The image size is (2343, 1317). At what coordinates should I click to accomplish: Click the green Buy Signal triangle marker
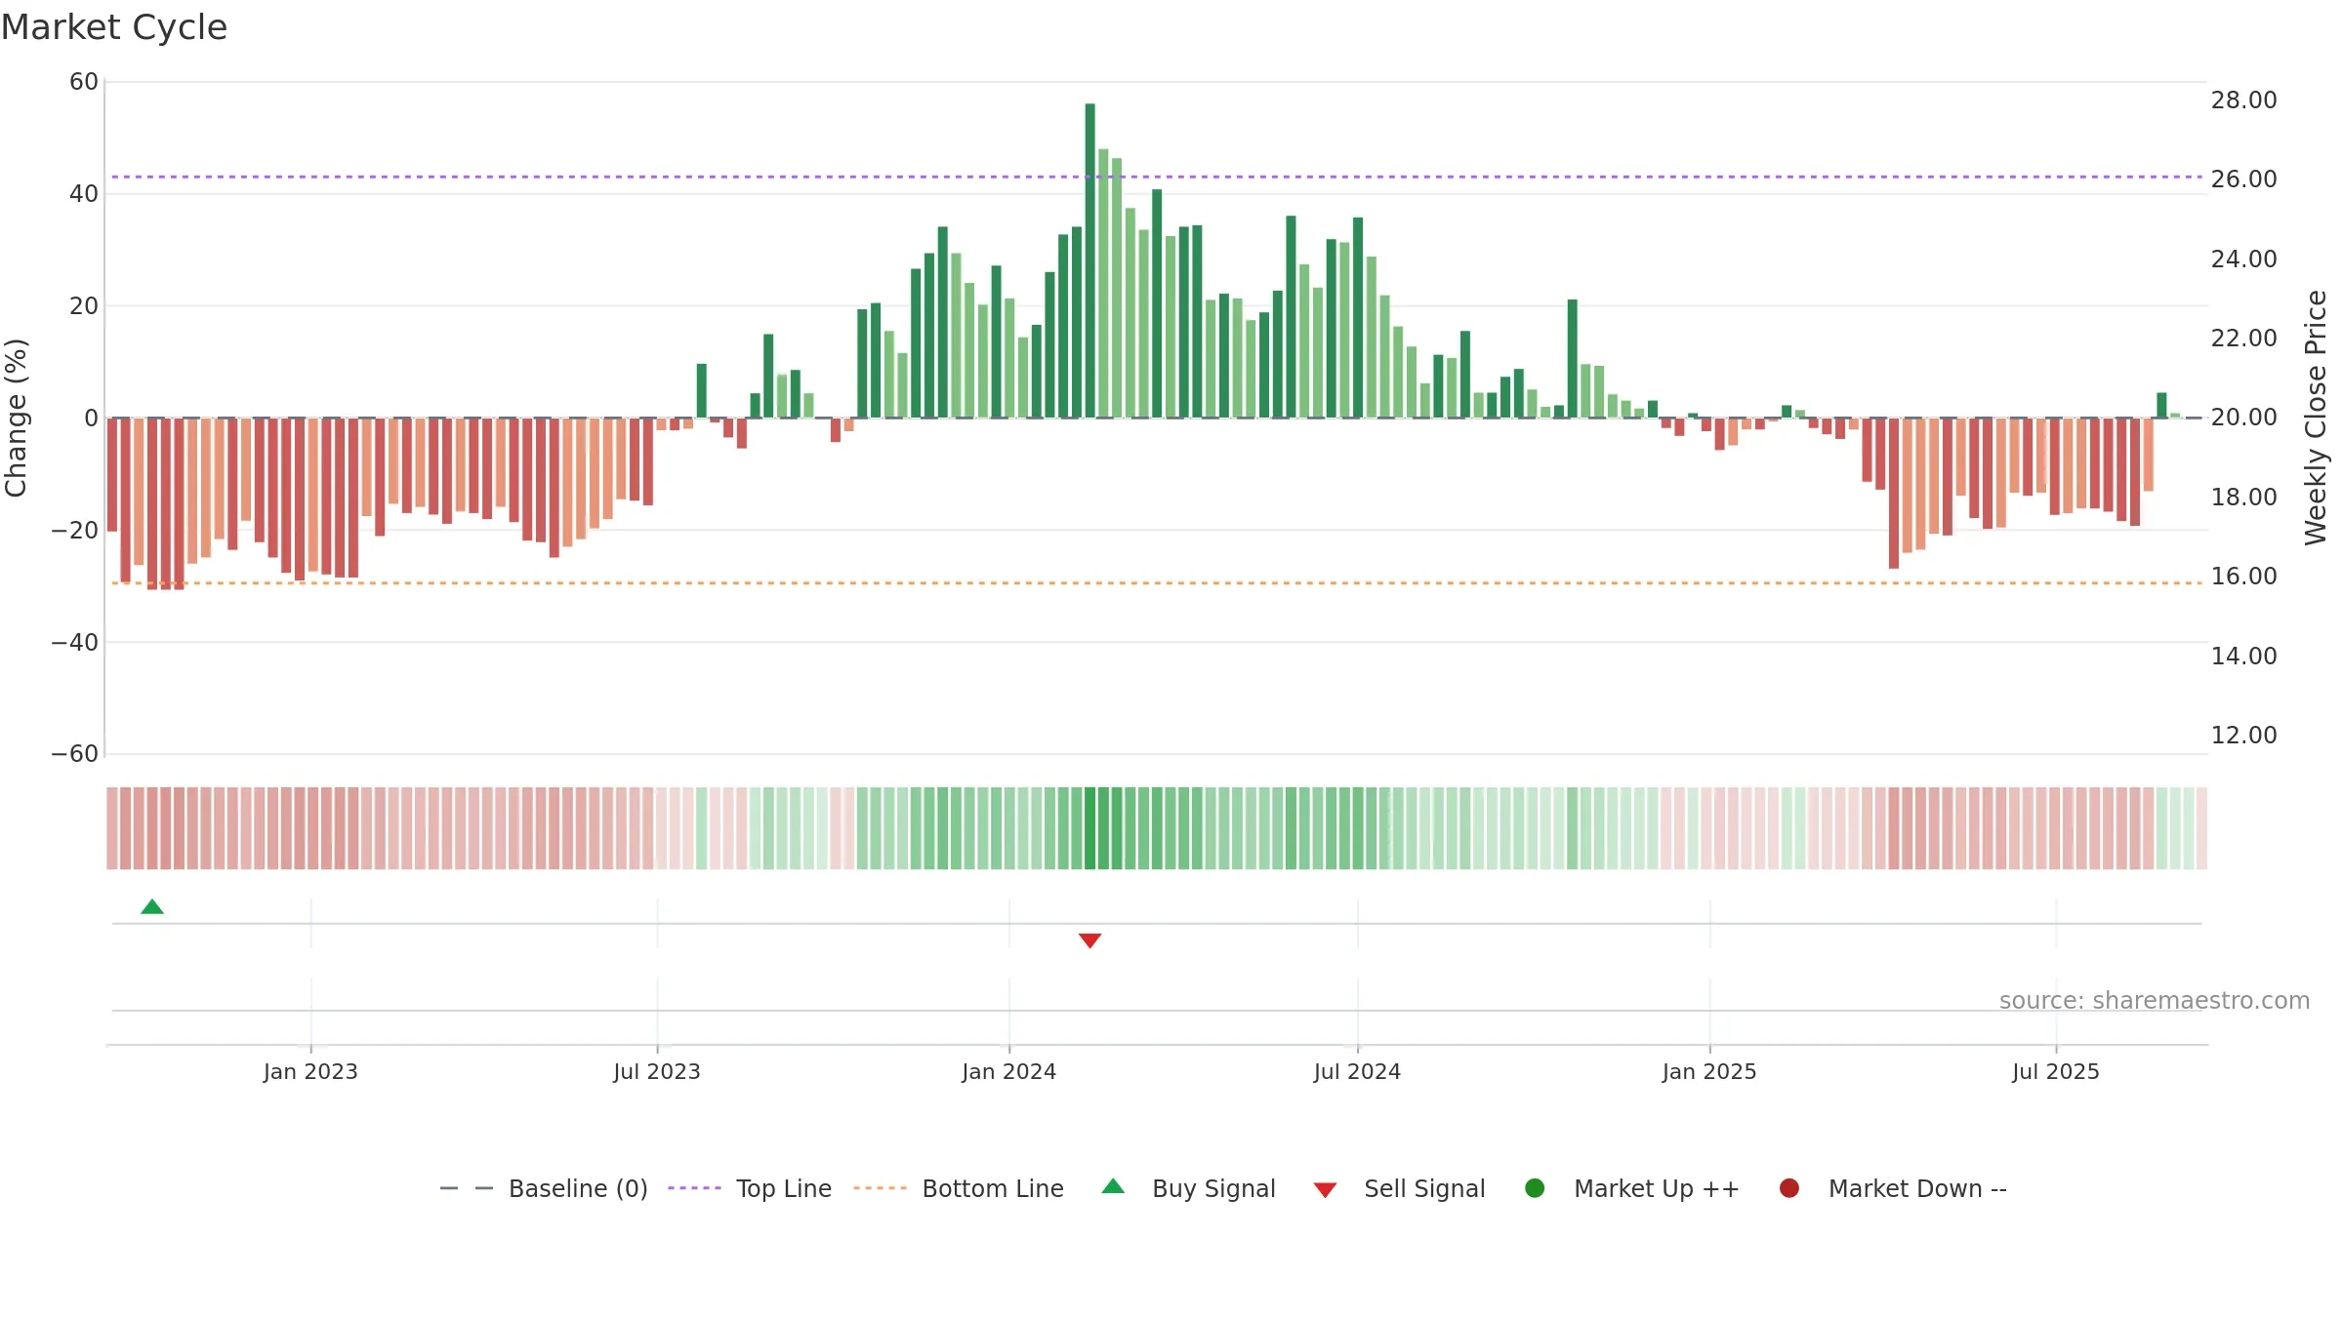pyautogui.click(x=152, y=906)
